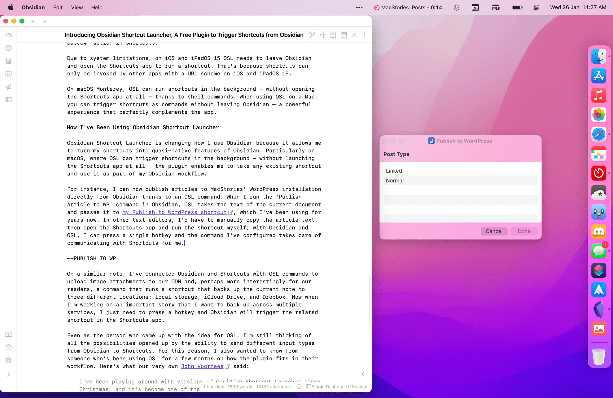The image size is (613, 398).
Task: Click the checkmark sync status icon
Action: pyautogui.click(x=299, y=387)
